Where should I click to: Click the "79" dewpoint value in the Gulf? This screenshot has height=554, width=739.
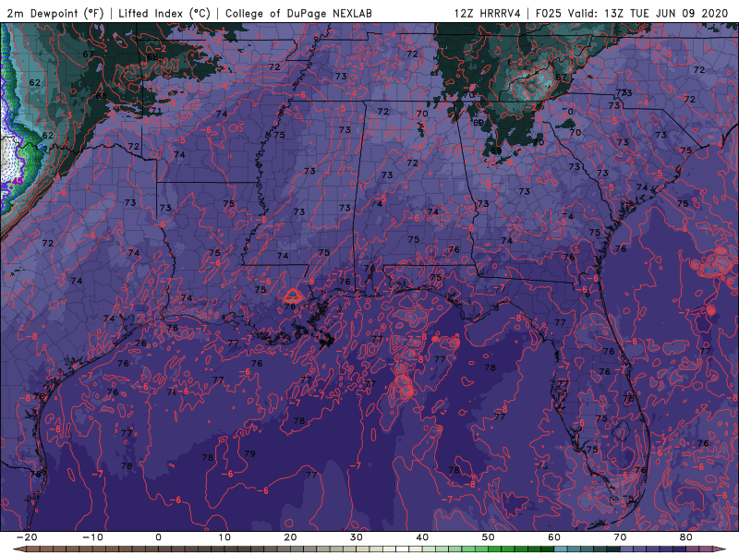(249, 453)
